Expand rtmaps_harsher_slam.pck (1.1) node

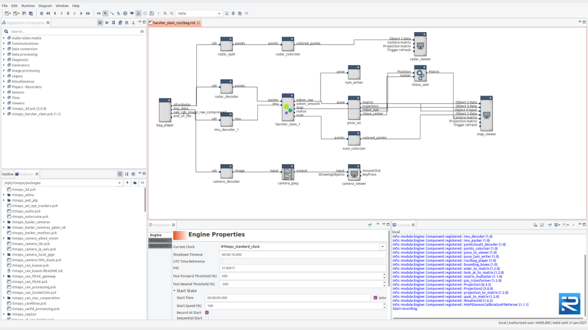[x=4, y=114]
